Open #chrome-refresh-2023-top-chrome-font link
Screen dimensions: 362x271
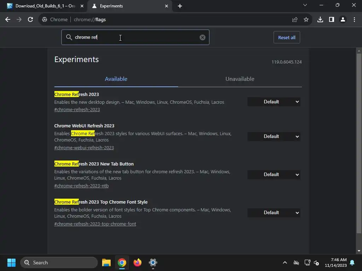click(95, 224)
